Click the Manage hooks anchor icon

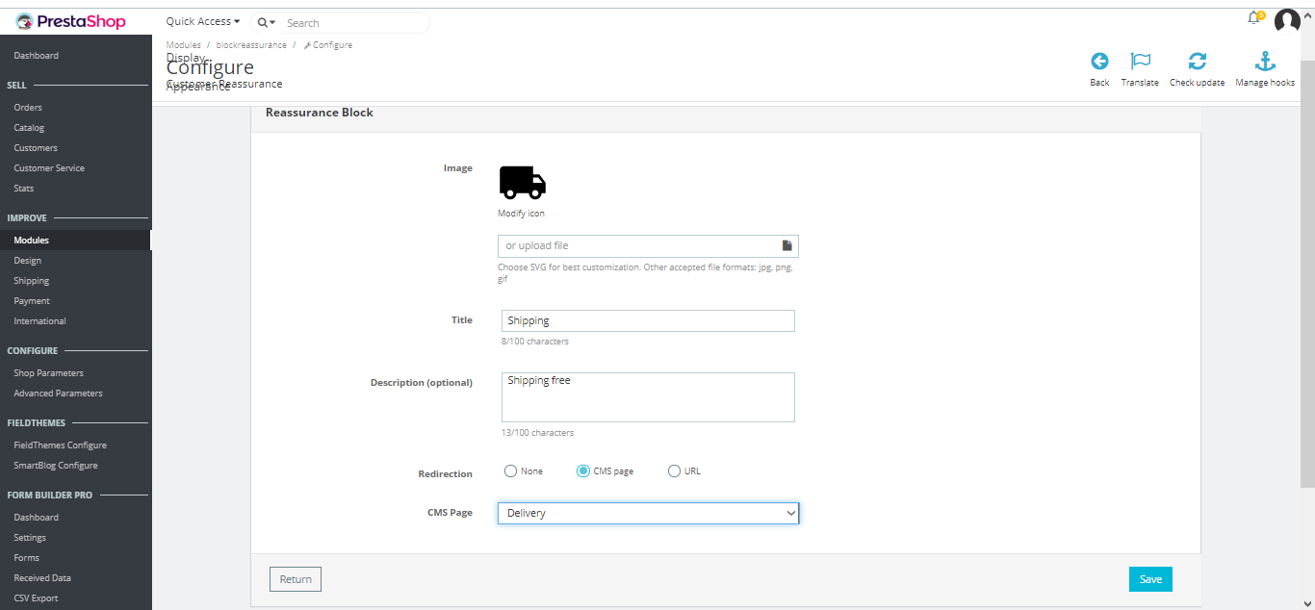pos(1265,62)
